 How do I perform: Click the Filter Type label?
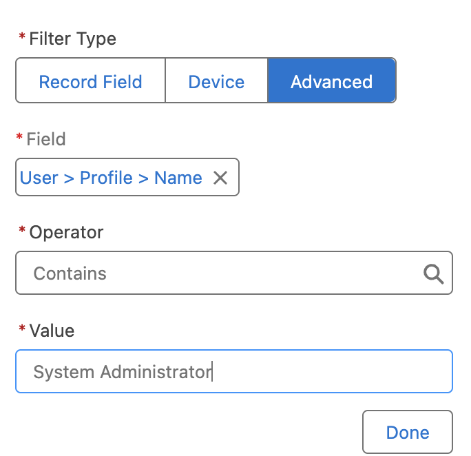[72, 39]
